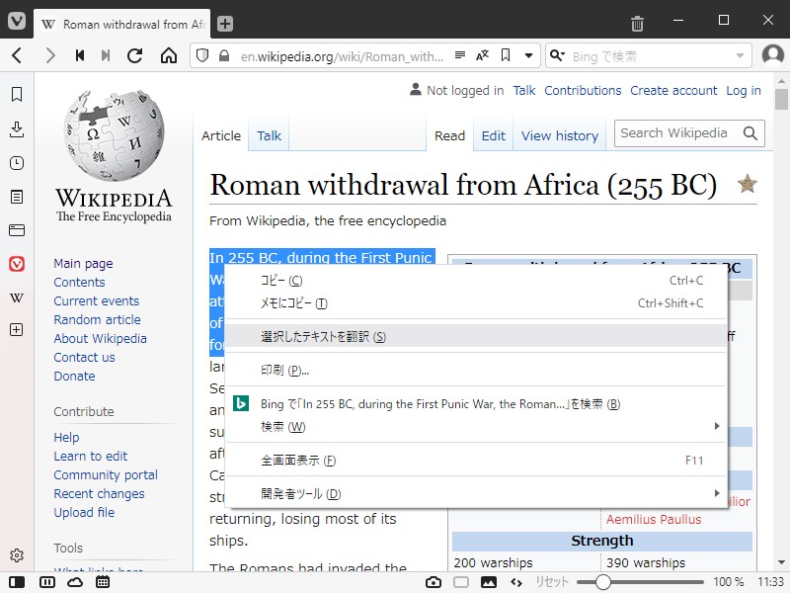Click the Log in link
790x593 pixels.
pos(744,91)
